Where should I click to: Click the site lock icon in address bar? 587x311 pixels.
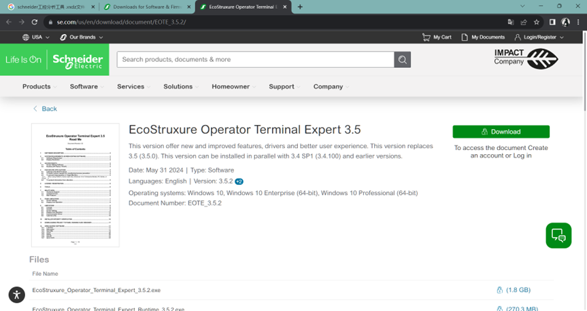(x=50, y=22)
